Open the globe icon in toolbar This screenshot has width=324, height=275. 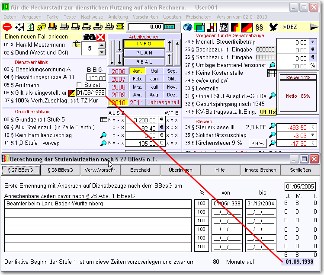pyautogui.click(x=188, y=27)
